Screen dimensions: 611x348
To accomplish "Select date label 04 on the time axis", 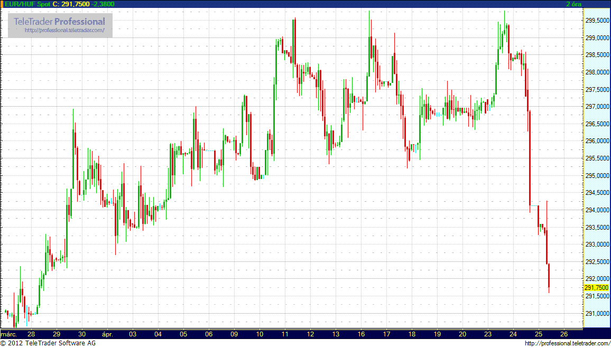I will [x=158, y=334].
